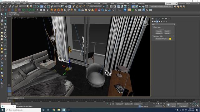Screen dimensions: 200x112
Task: Open the Customize menu
Action: click(81, 3)
